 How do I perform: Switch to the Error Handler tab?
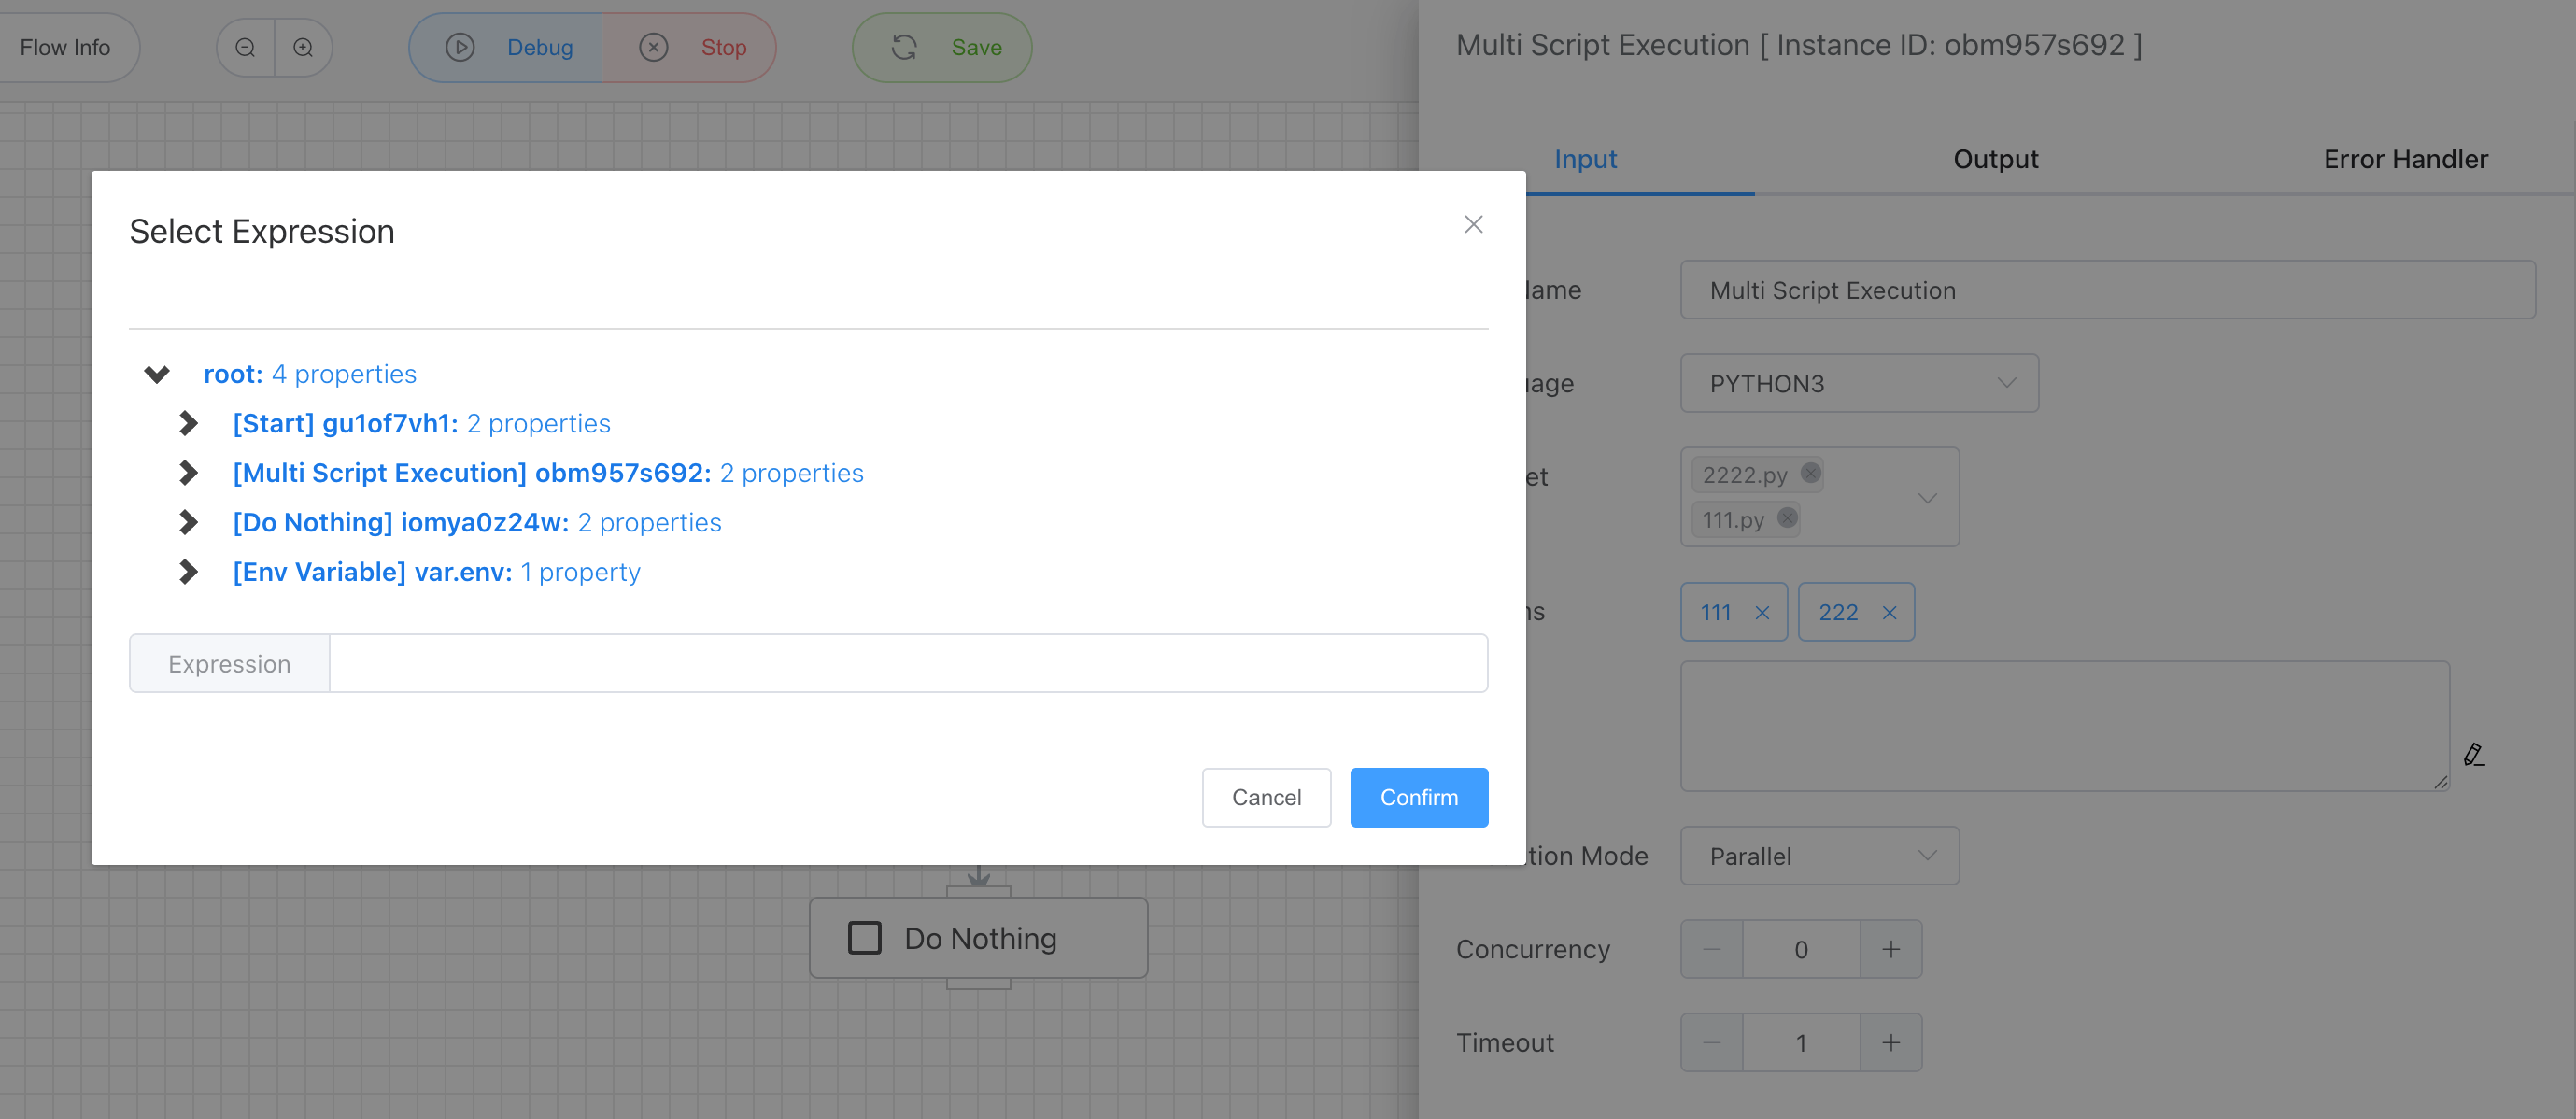point(2405,159)
